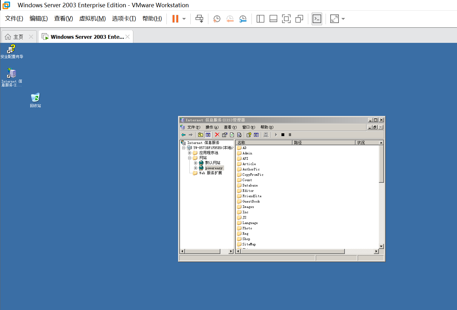
Task: Stop the selected site with the stop button
Action: [x=283, y=135]
